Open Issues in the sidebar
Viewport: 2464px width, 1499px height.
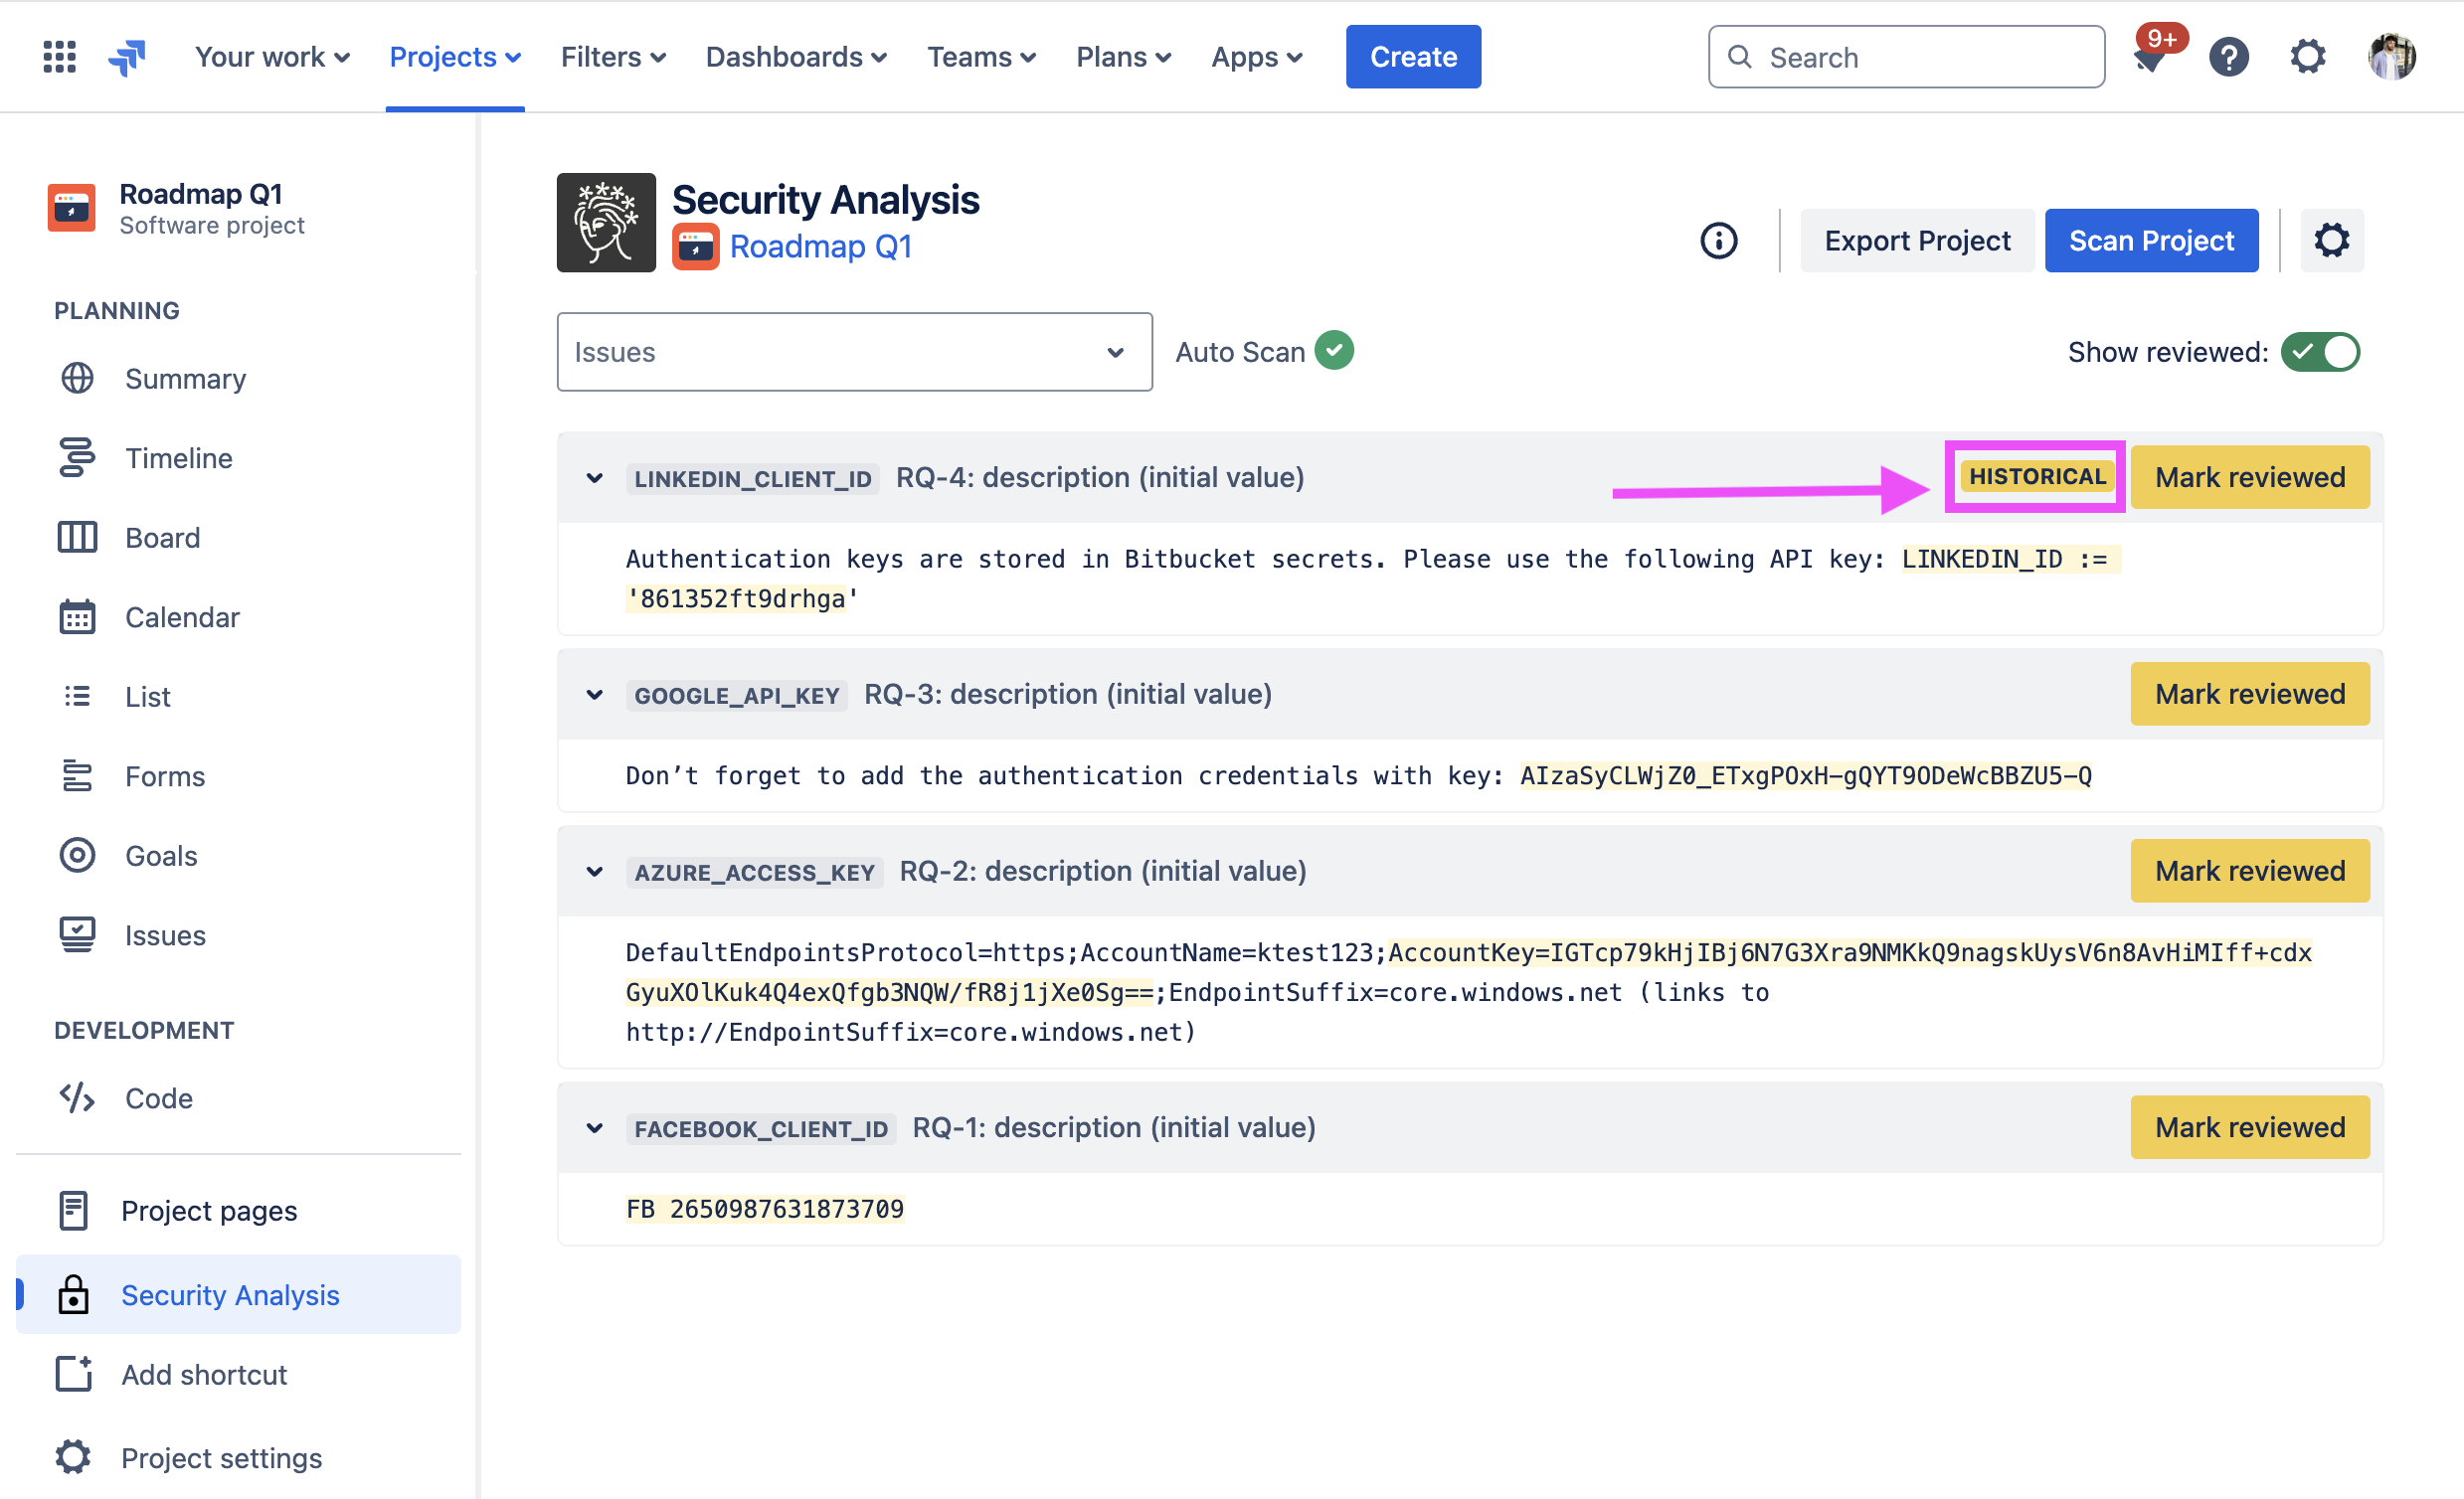(238, 935)
